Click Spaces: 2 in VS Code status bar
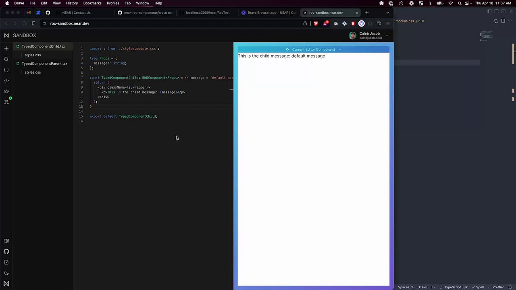Viewport: 516px width, 290px height. (x=406, y=287)
